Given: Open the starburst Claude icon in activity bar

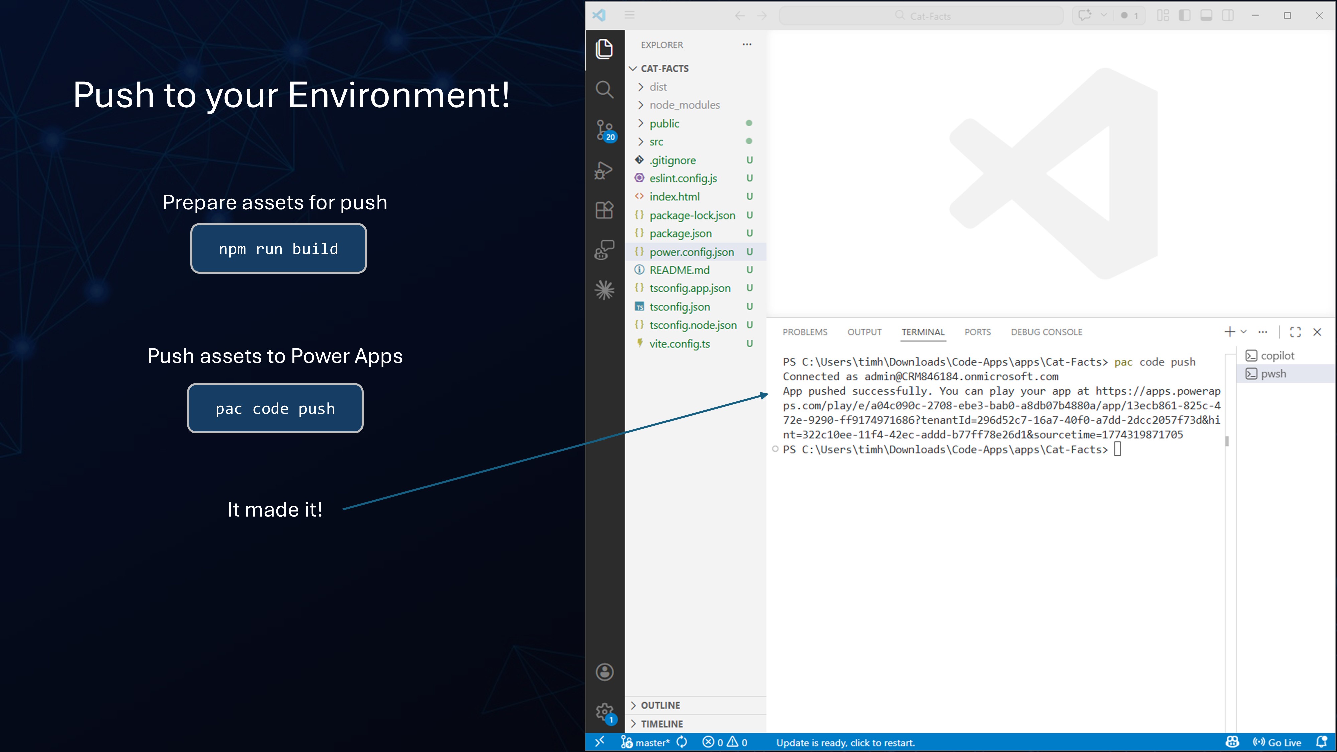Looking at the screenshot, I should tap(604, 290).
